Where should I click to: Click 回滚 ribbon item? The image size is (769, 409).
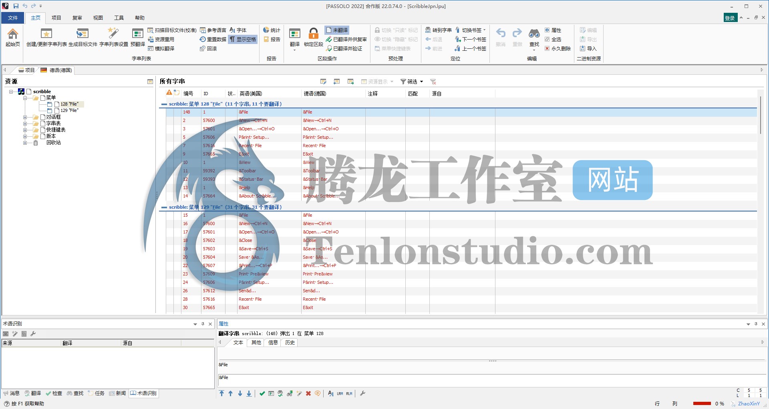tap(208, 48)
